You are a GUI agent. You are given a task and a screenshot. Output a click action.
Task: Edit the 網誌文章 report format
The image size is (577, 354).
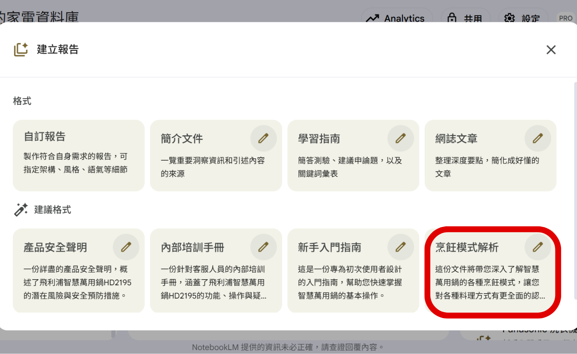tap(538, 138)
